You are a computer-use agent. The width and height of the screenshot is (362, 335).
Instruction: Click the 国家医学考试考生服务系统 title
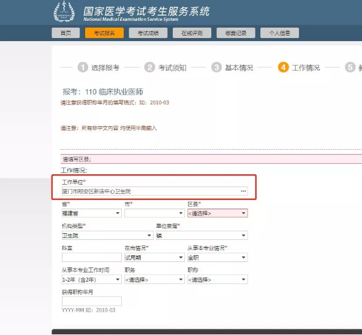tap(146, 12)
